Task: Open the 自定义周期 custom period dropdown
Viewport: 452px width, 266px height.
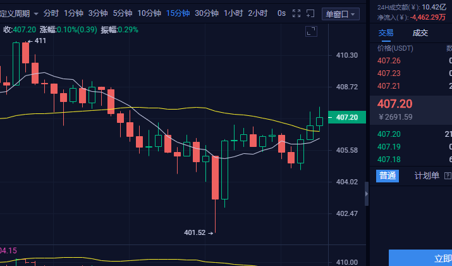Action: coord(19,13)
